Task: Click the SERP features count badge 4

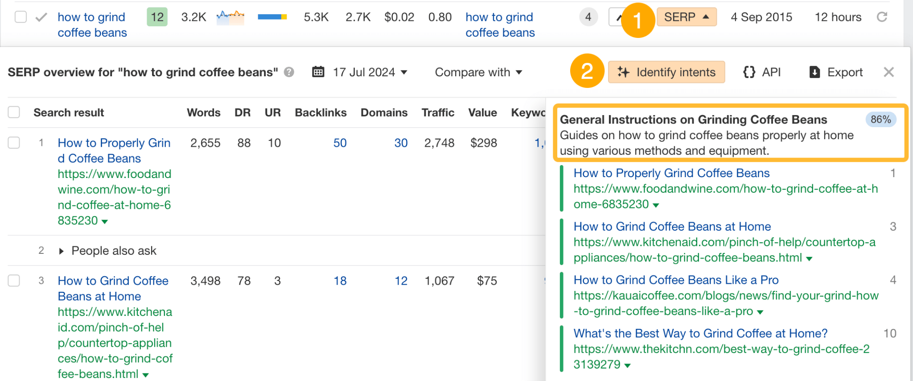Action: pos(588,17)
